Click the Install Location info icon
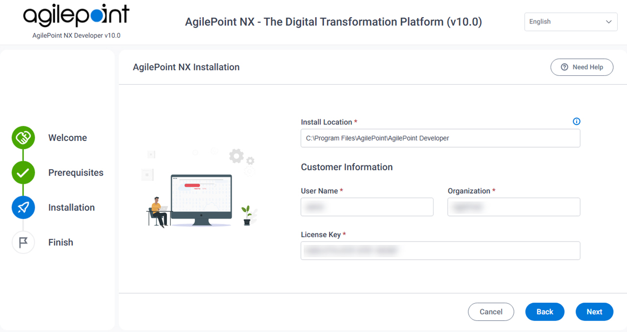The width and height of the screenshot is (627, 332). click(x=577, y=121)
